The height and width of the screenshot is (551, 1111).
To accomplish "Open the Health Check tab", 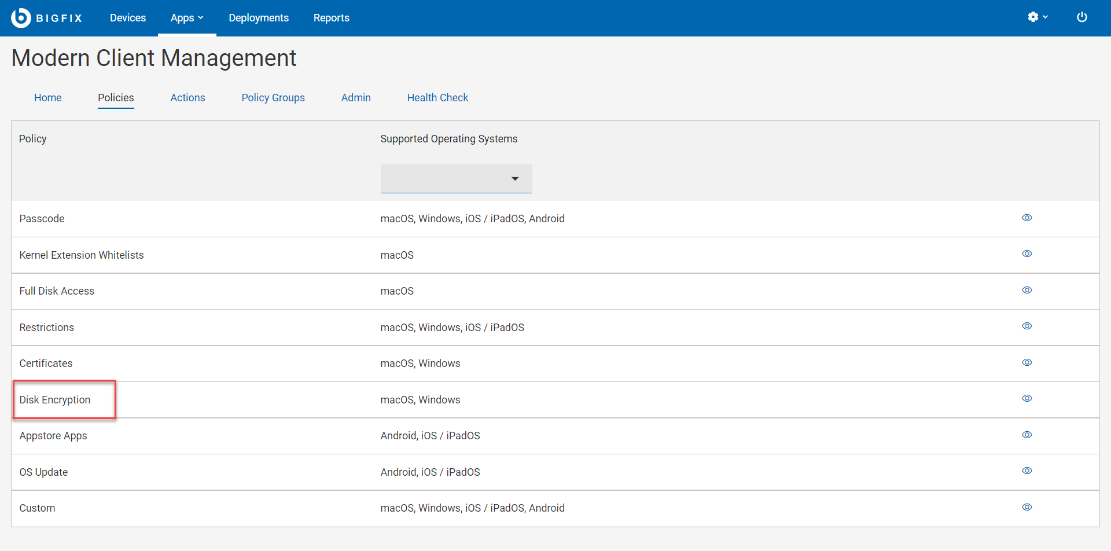I will click(x=437, y=98).
